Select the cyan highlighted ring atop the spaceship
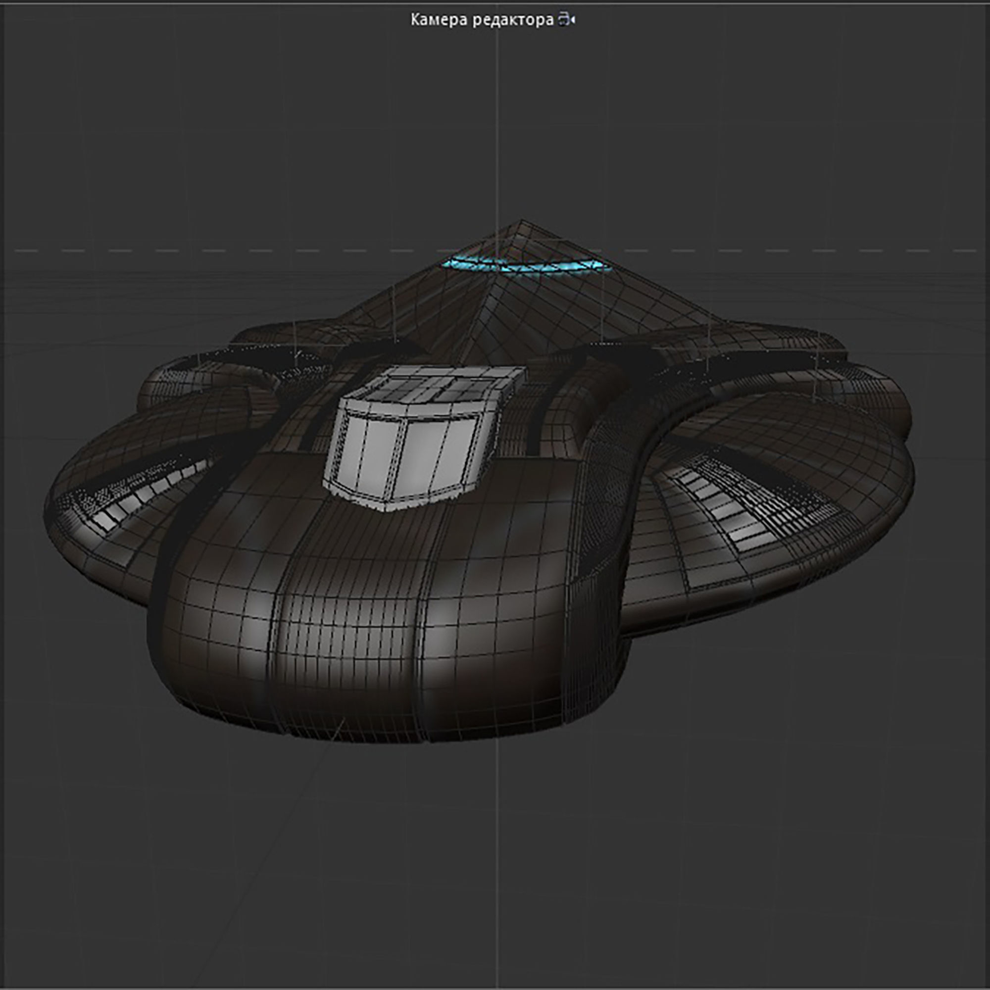The height and width of the screenshot is (990, 990). coord(526,265)
